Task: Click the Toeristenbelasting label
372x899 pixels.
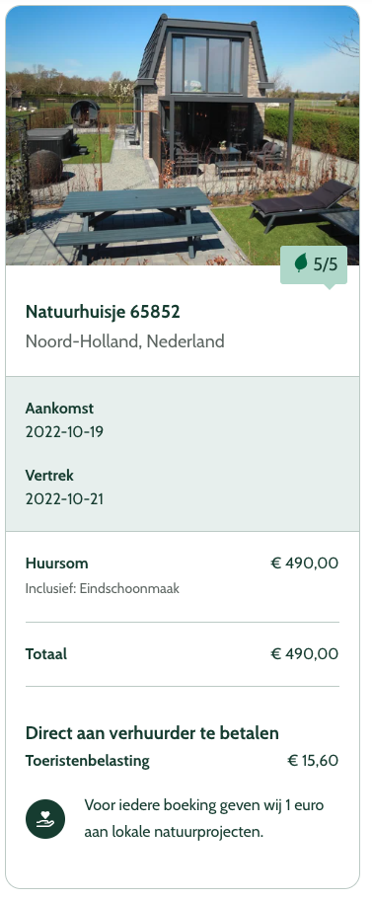Action: pos(87,762)
